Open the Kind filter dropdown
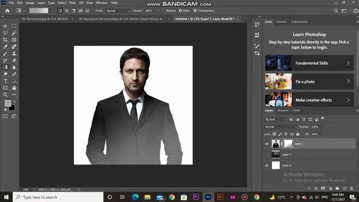Image resolution: width=359 pixels, height=202 pixels. [x=275, y=120]
